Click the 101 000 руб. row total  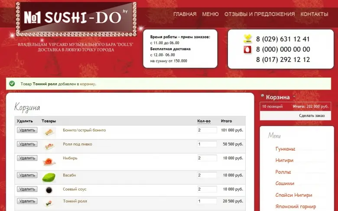pos(232,130)
